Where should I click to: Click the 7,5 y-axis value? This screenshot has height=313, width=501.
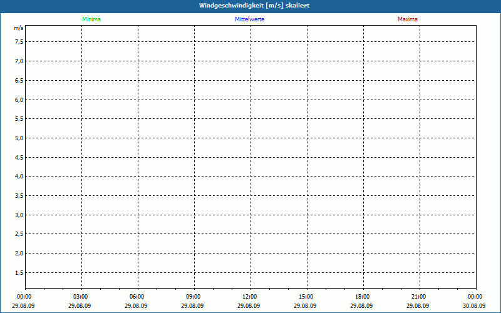click(19, 42)
